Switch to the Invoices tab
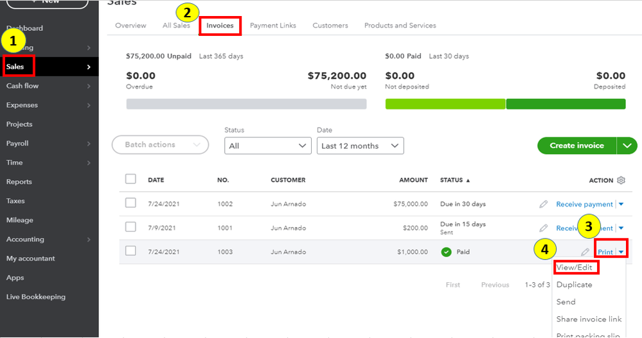This screenshot has width=642, height=338. click(220, 26)
